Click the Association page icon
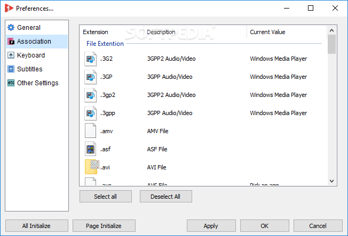The image size is (348, 236). tap(11, 42)
